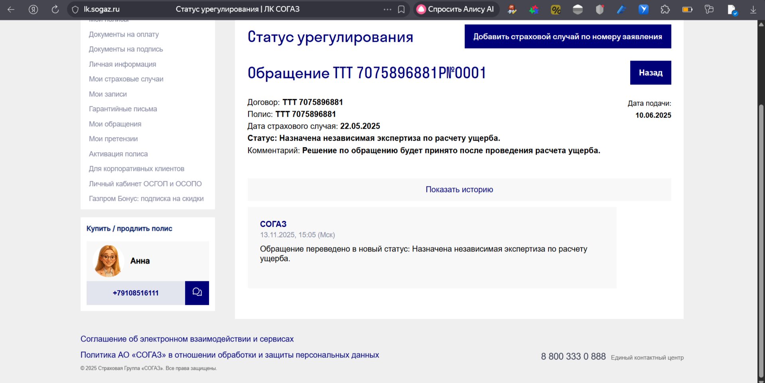The height and width of the screenshot is (383, 765).
Task: Click the yellow percent discount extension
Action: (556, 9)
